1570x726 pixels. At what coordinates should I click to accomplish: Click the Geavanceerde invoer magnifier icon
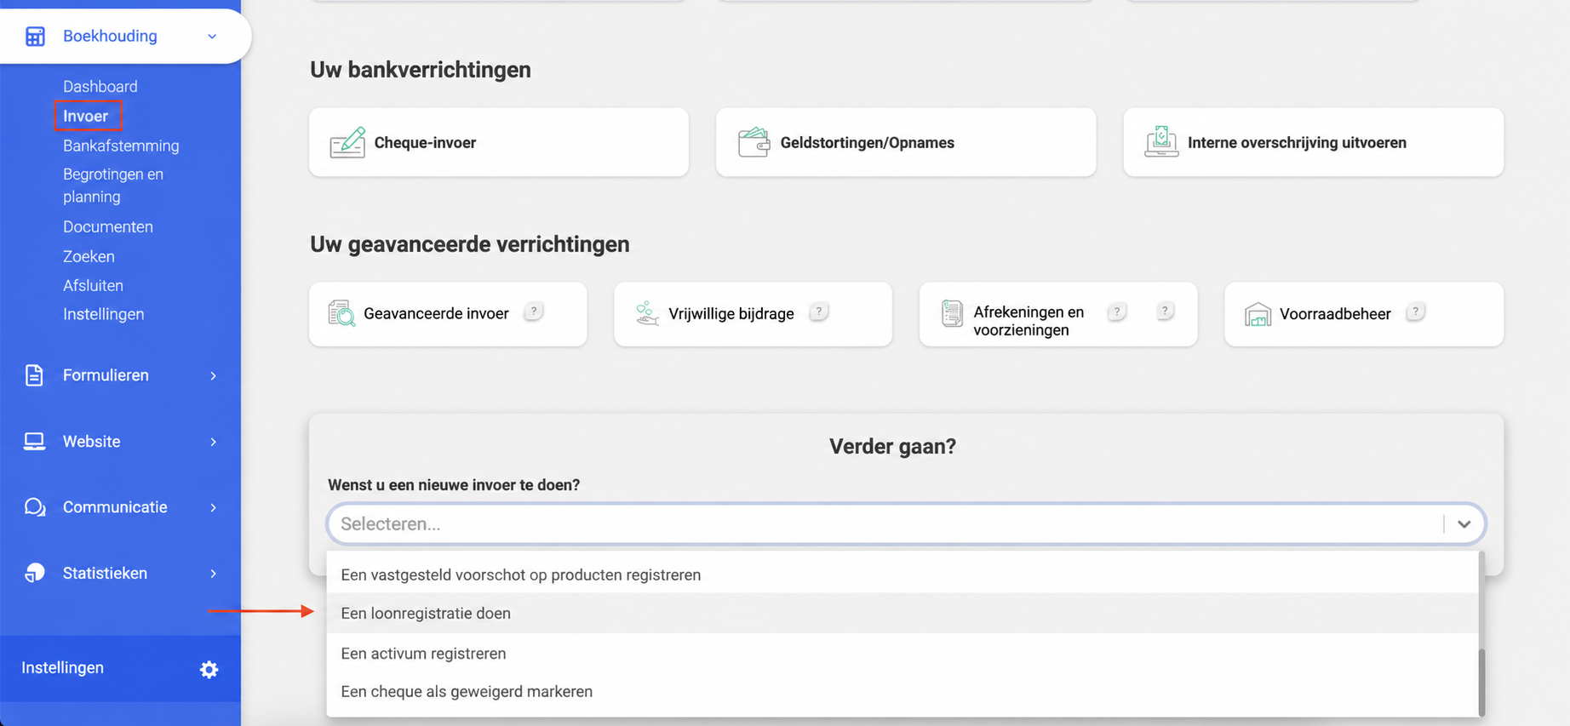click(341, 313)
